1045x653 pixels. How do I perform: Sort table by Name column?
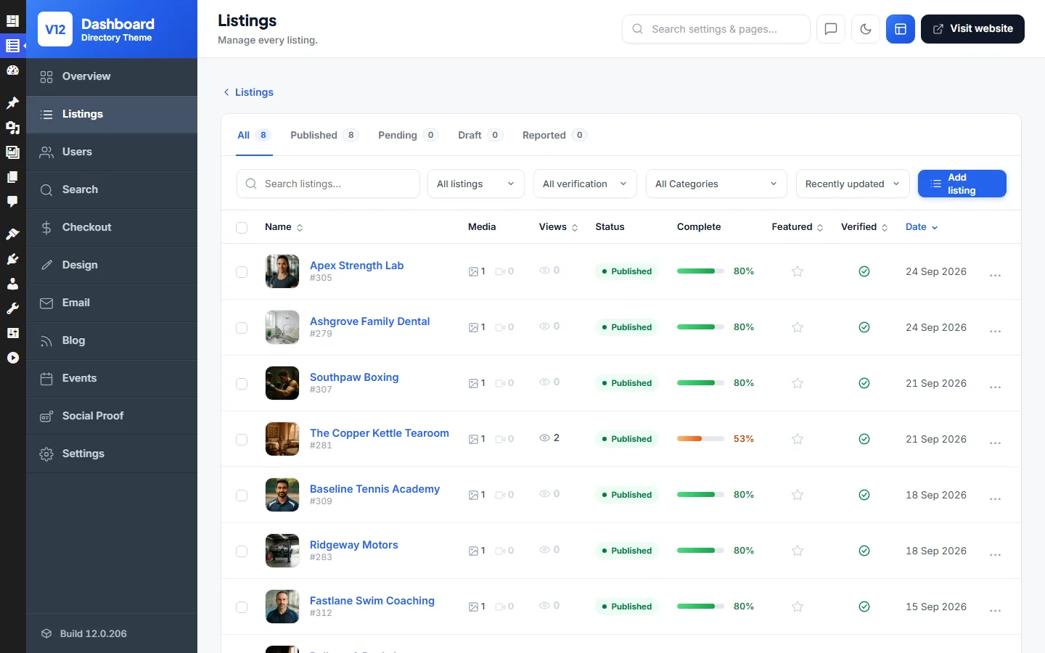(284, 227)
